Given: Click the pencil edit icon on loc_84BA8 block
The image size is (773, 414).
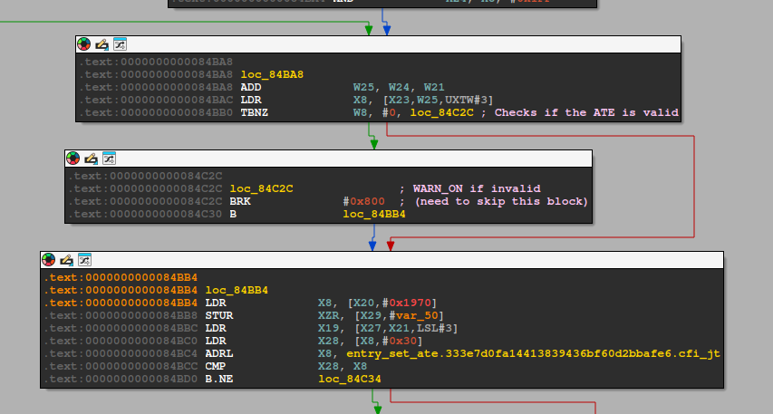Looking at the screenshot, I should tap(101, 43).
